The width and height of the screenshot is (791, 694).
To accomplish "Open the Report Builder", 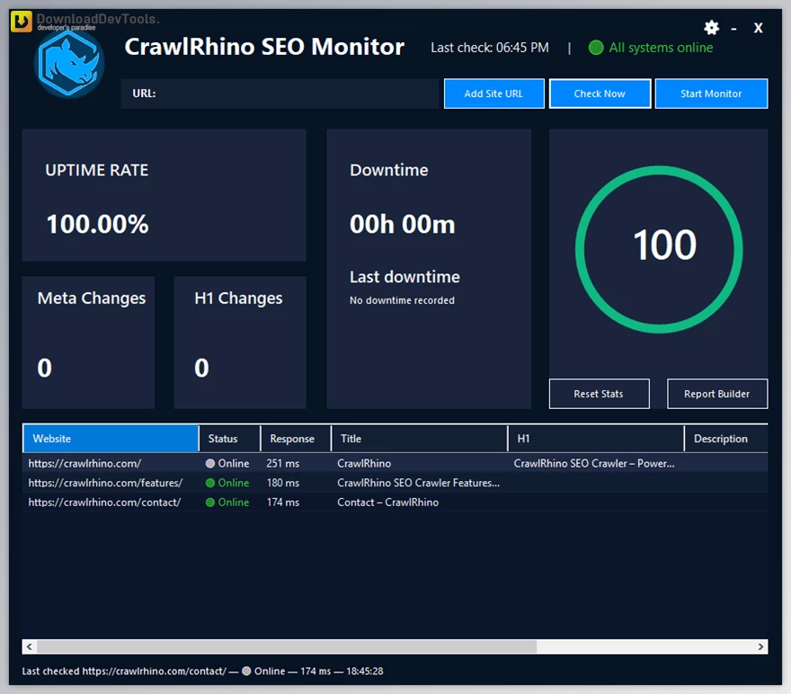I will [x=717, y=394].
